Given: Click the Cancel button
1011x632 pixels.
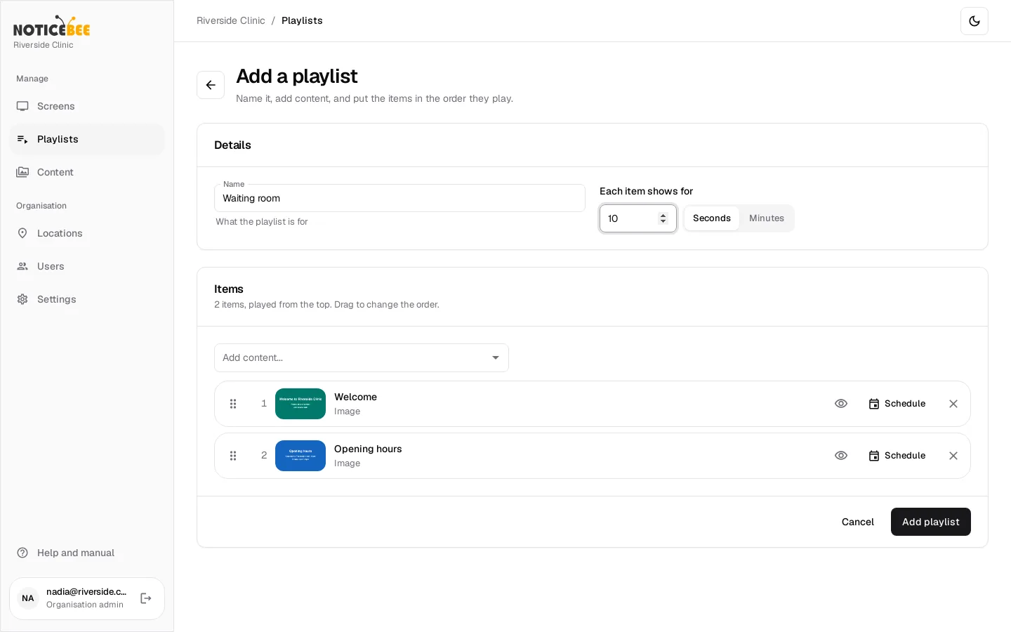Looking at the screenshot, I should point(858,522).
